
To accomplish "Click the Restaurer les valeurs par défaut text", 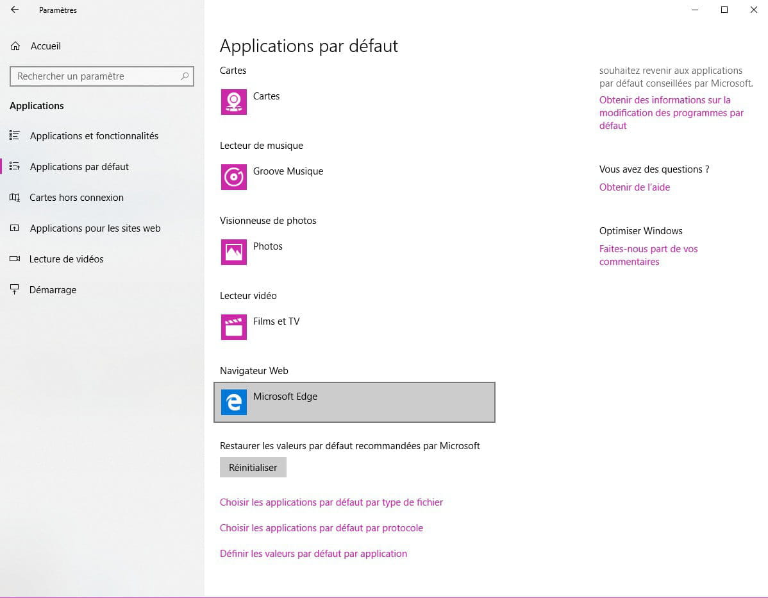I will 350,445.
